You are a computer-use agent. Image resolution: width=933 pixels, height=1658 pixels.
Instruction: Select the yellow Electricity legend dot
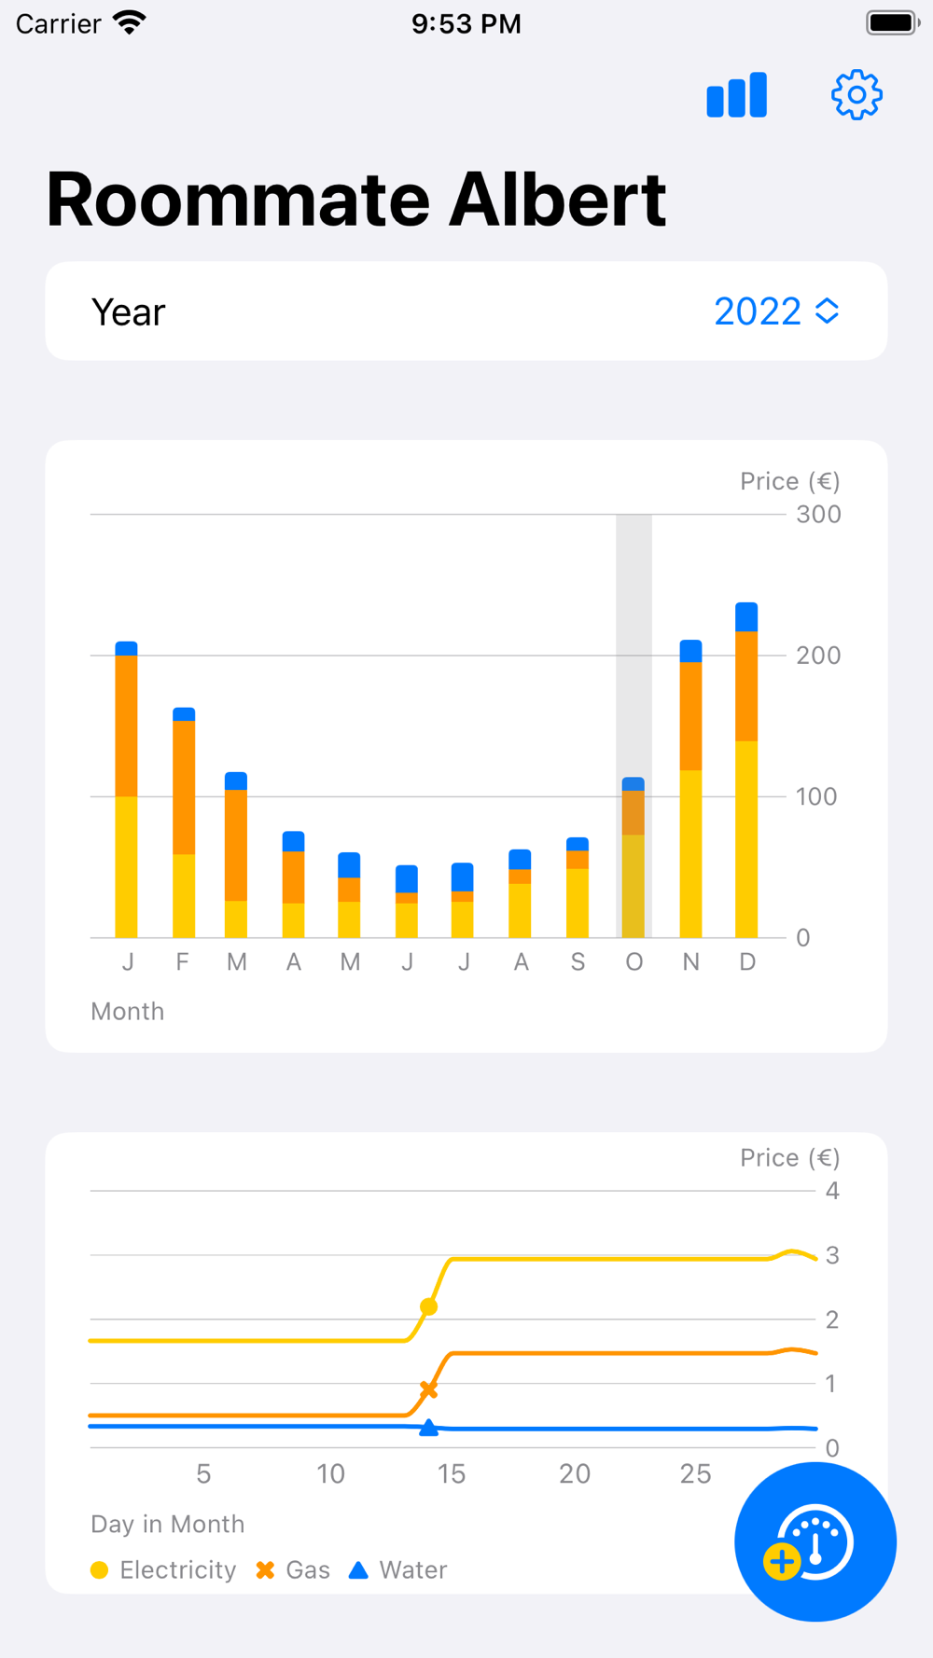[100, 1570]
